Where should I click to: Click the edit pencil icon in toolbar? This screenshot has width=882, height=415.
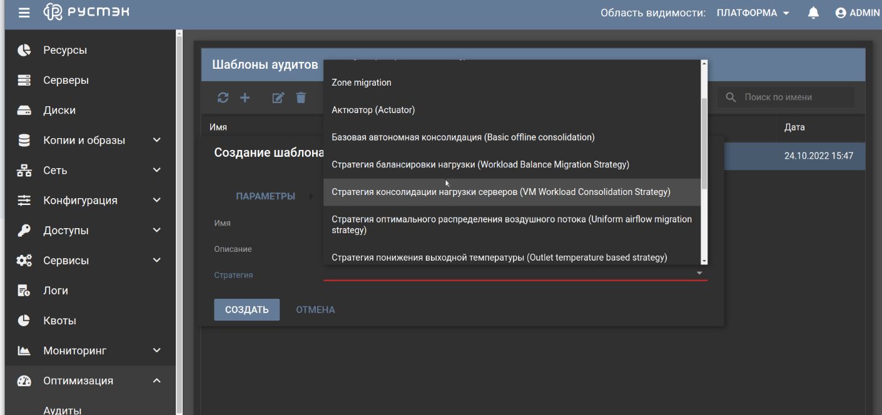tap(278, 97)
